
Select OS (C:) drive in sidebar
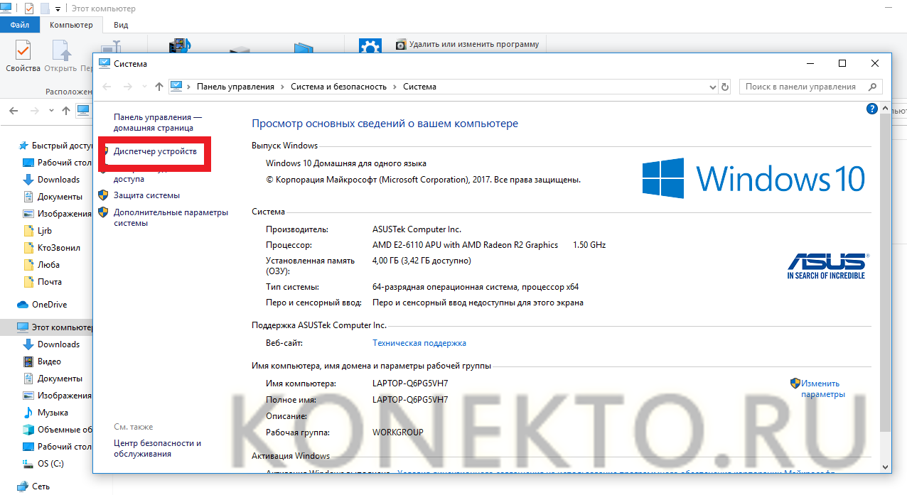coord(50,464)
